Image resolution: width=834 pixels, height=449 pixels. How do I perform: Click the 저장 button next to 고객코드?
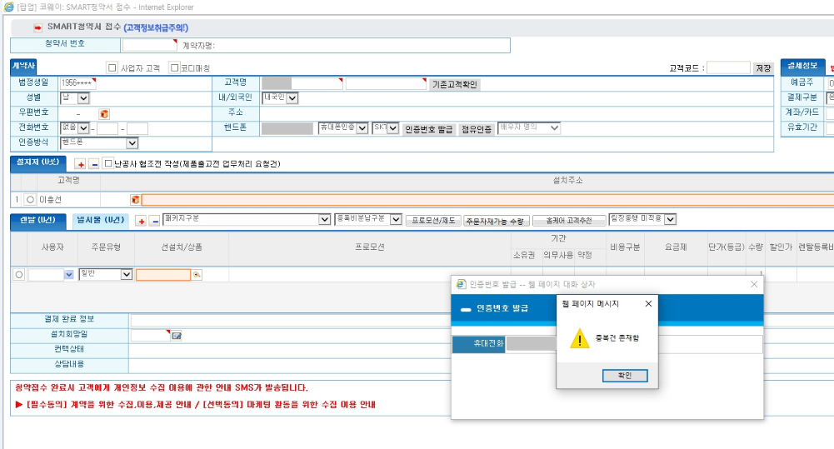click(763, 68)
